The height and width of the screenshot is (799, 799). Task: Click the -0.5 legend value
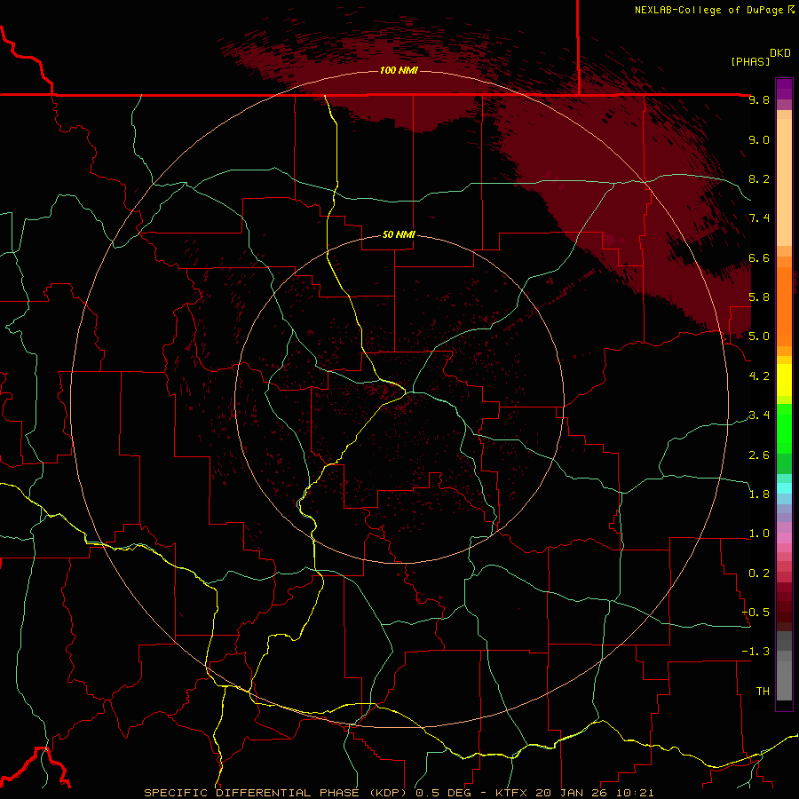tap(755, 613)
